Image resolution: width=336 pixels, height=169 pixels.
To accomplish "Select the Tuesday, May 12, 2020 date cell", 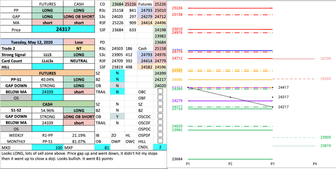I will 32,42.
